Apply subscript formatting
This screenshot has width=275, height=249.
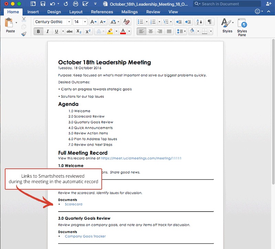click(x=79, y=31)
